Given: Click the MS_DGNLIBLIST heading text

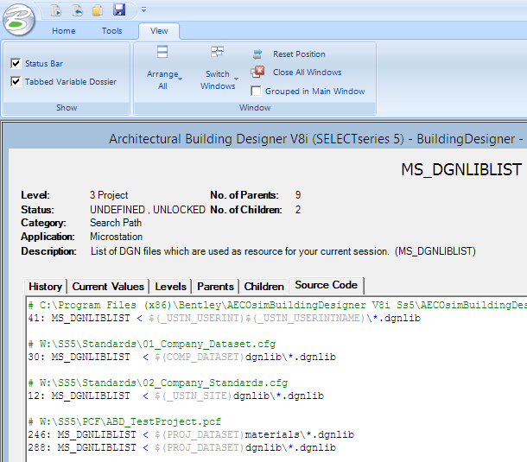Looking at the screenshot, I should 461,169.
